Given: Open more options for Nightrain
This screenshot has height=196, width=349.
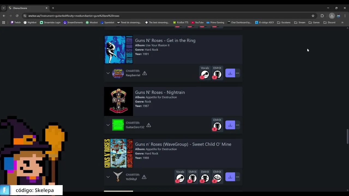Looking at the screenshot, I should tap(237, 125).
